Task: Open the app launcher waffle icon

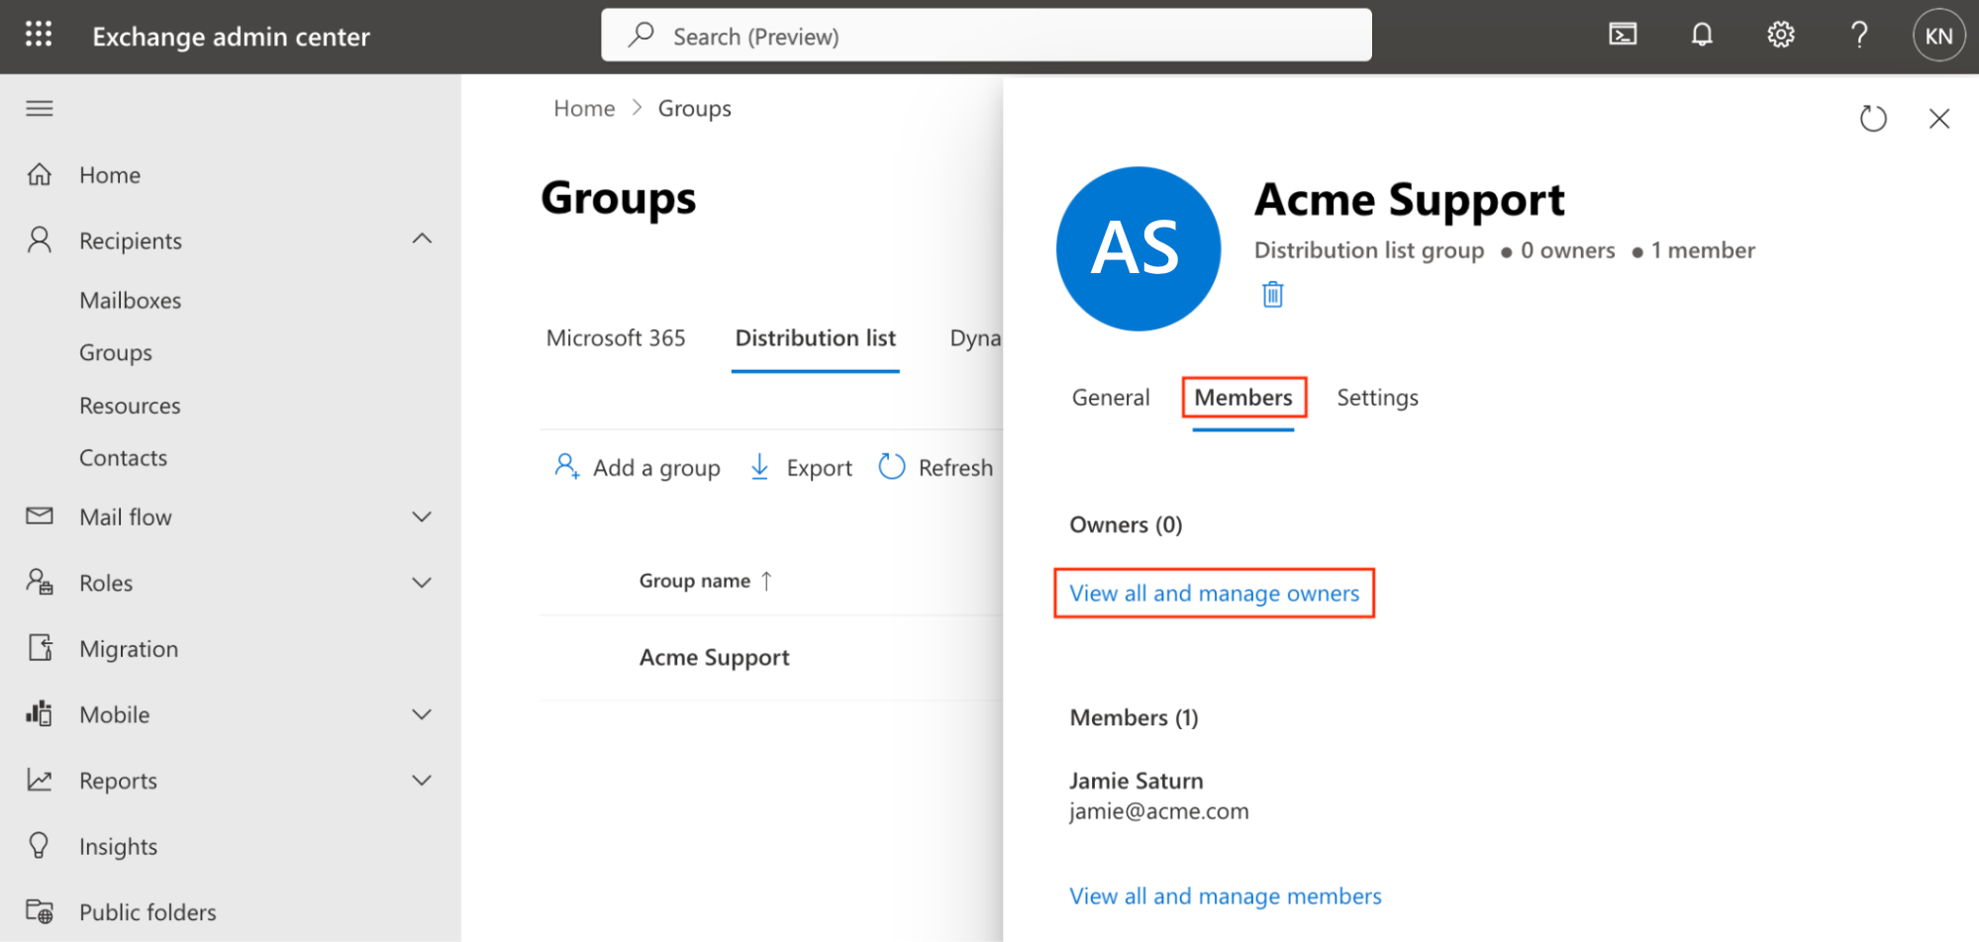Action: [39, 35]
